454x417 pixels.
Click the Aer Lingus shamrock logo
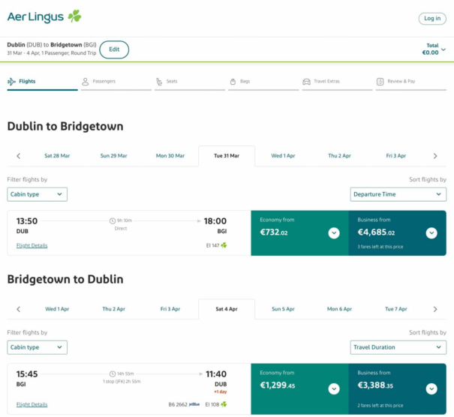click(x=74, y=16)
